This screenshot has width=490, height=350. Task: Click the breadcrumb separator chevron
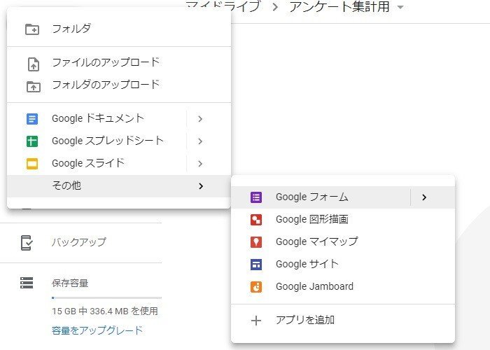[x=275, y=7]
